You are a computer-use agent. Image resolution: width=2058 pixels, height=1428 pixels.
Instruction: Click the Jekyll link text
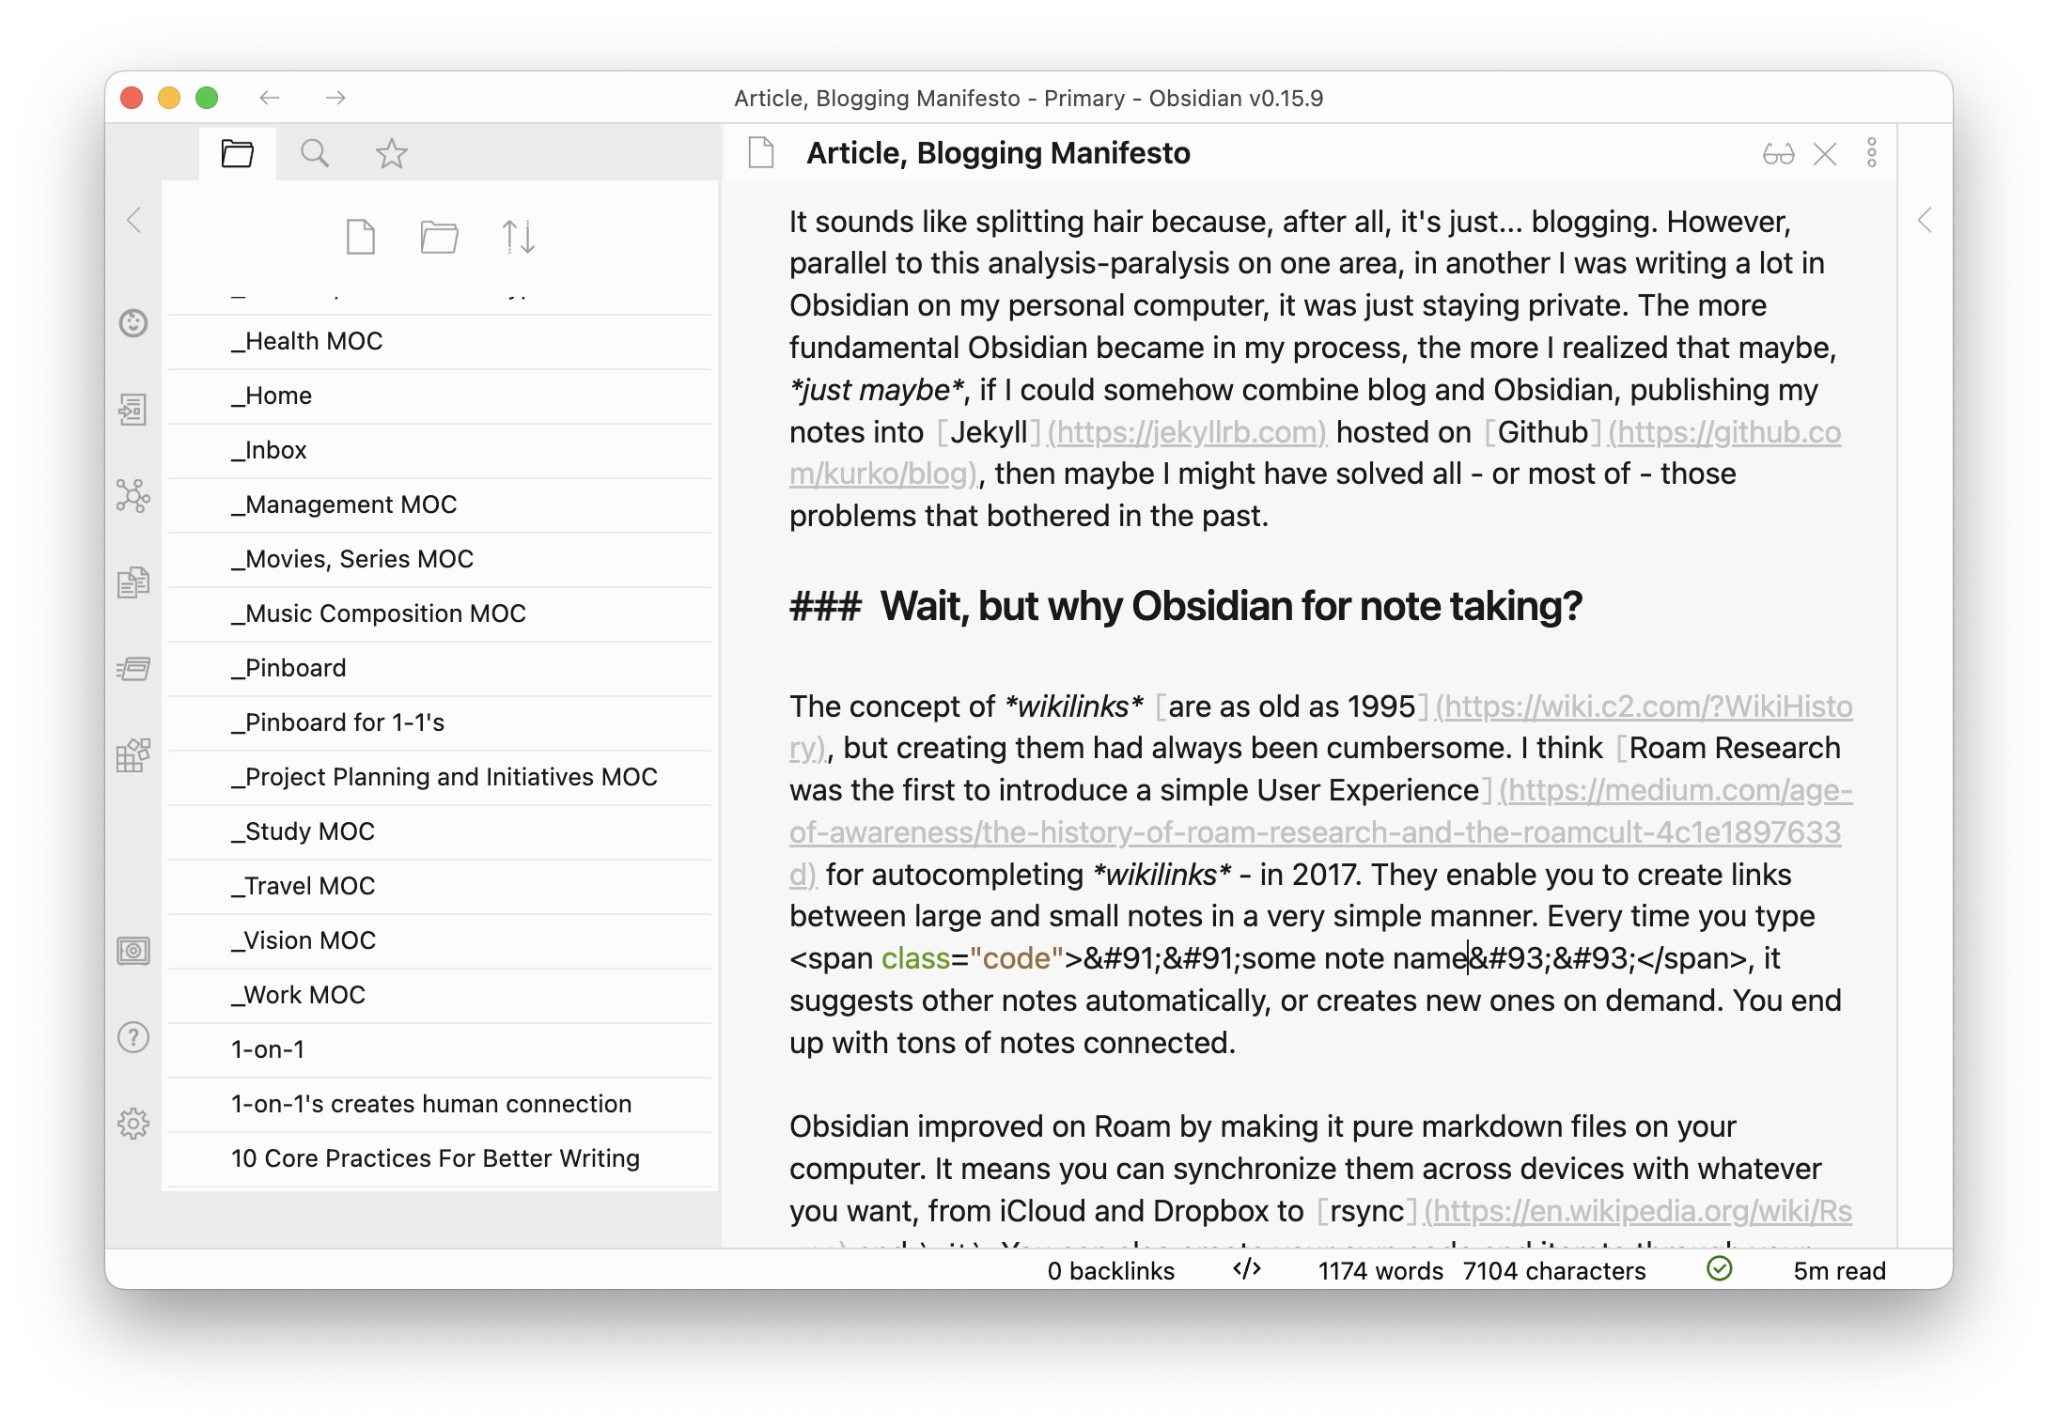[988, 432]
